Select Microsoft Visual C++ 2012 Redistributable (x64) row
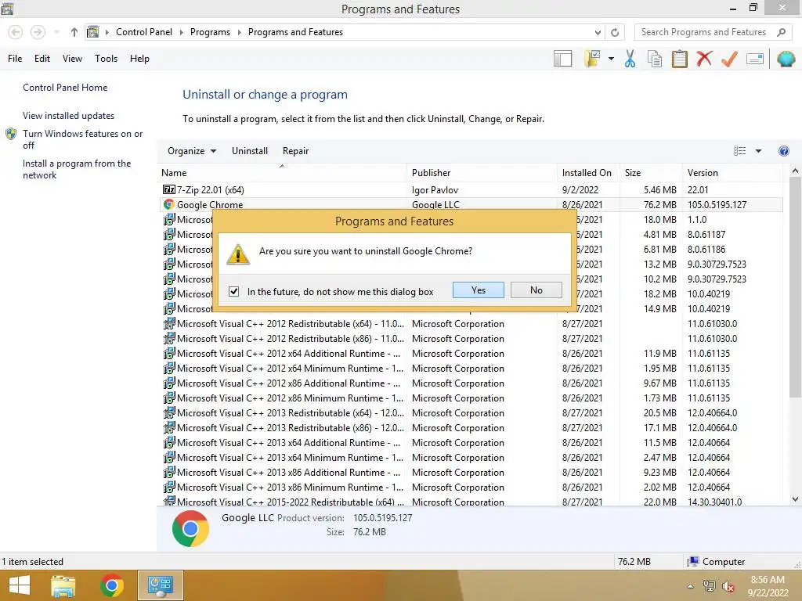 [471, 323]
